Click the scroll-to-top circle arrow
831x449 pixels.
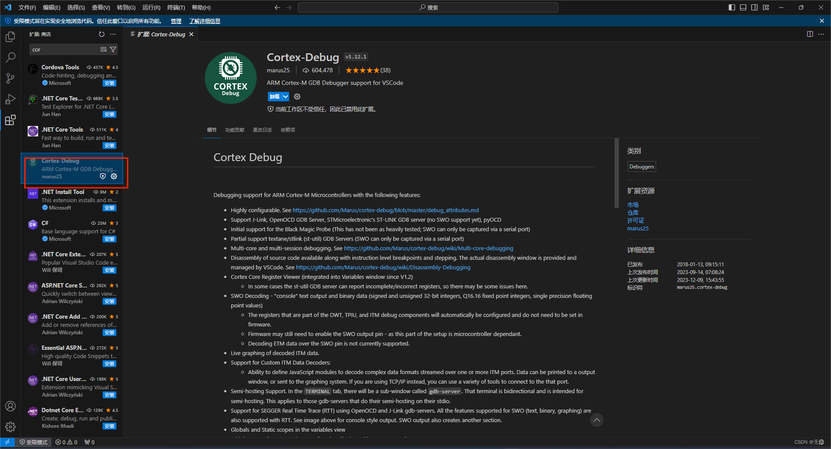tap(596, 420)
